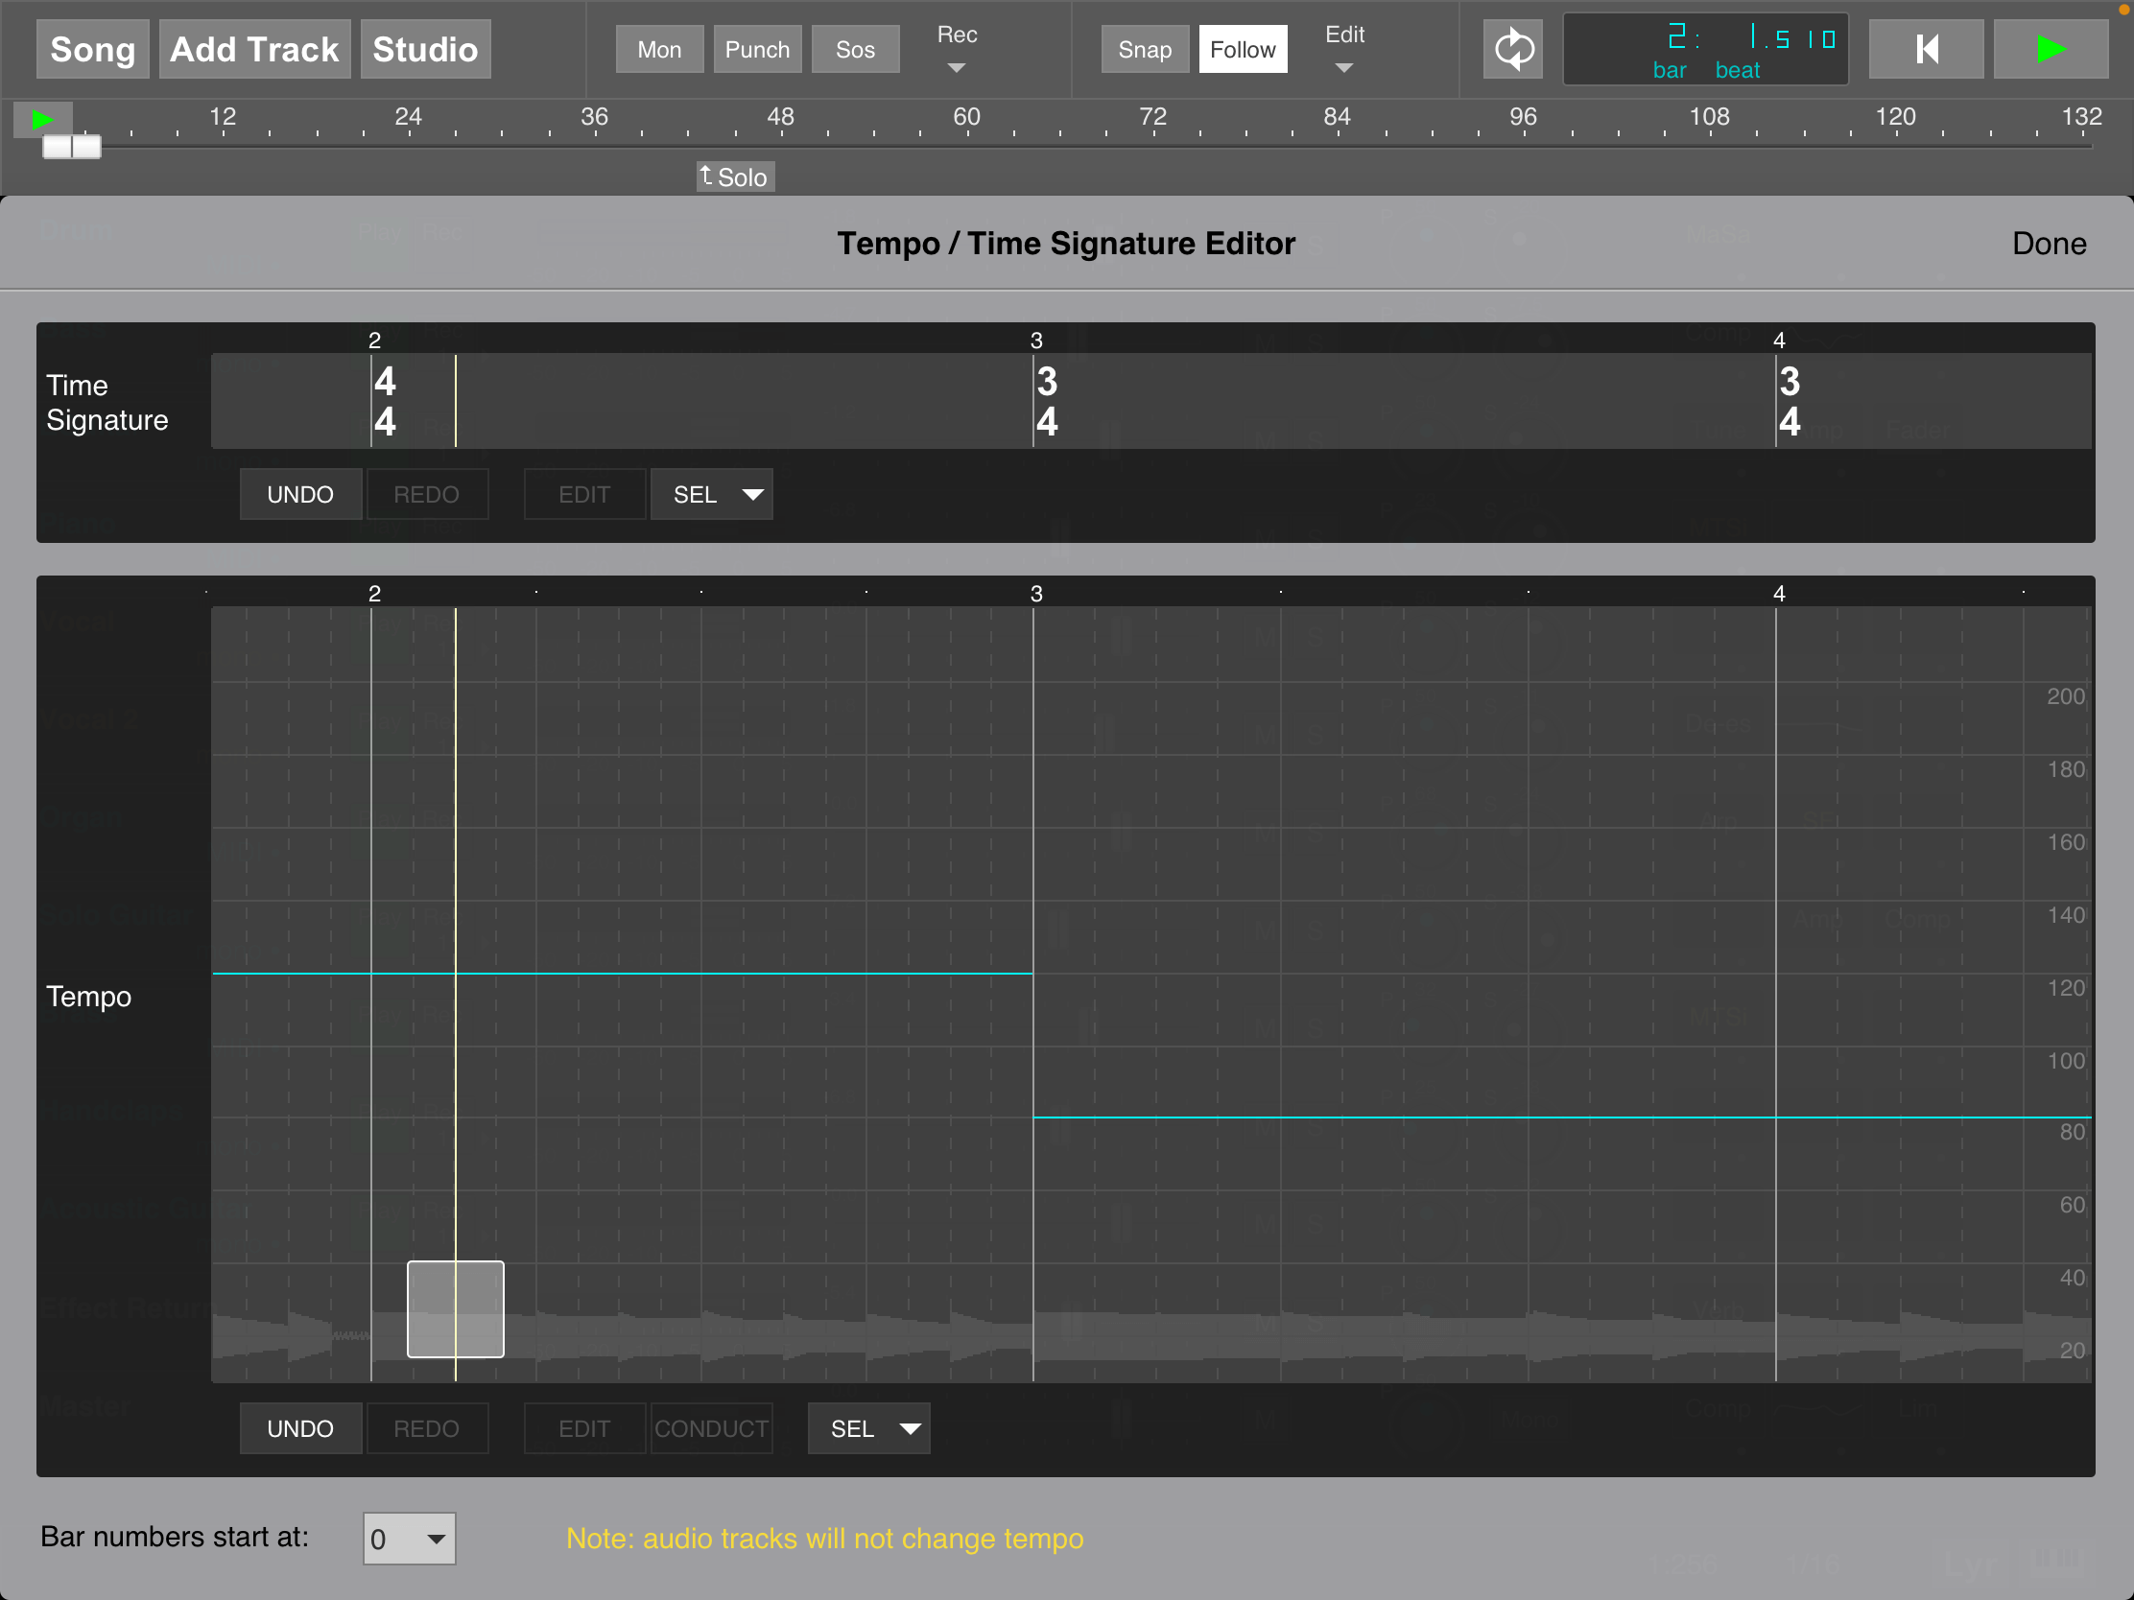
Task: Click the bar/beat position display
Action: 1705,49
